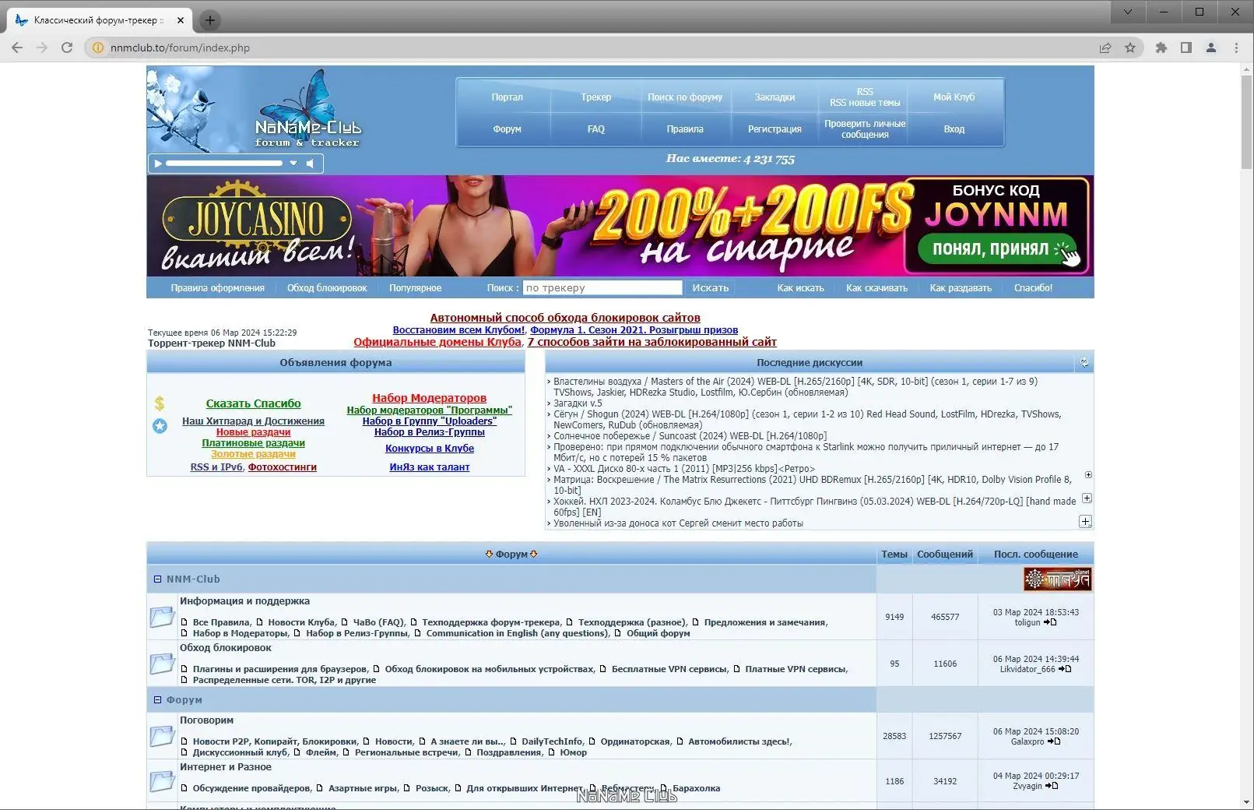Viewport: 1254px width, 810px height.
Task: Go to latest post by Galaxpro
Action: [x=1054, y=741]
